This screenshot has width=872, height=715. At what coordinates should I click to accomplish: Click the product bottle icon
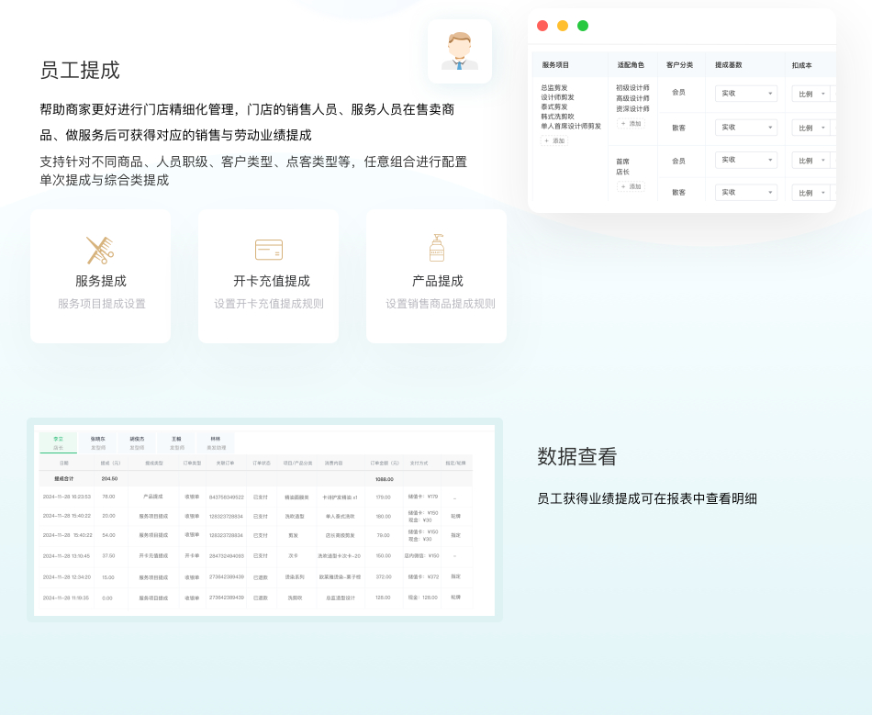pyautogui.click(x=436, y=249)
